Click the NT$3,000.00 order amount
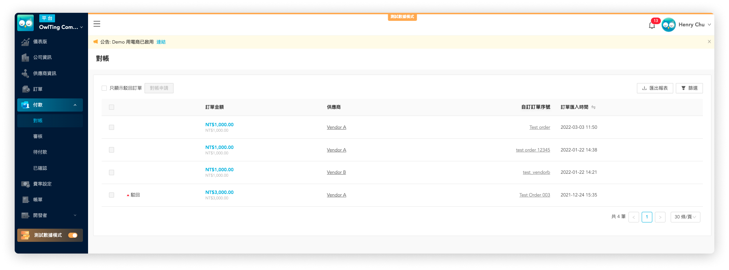This screenshot has width=729, height=270. [219, 192]
